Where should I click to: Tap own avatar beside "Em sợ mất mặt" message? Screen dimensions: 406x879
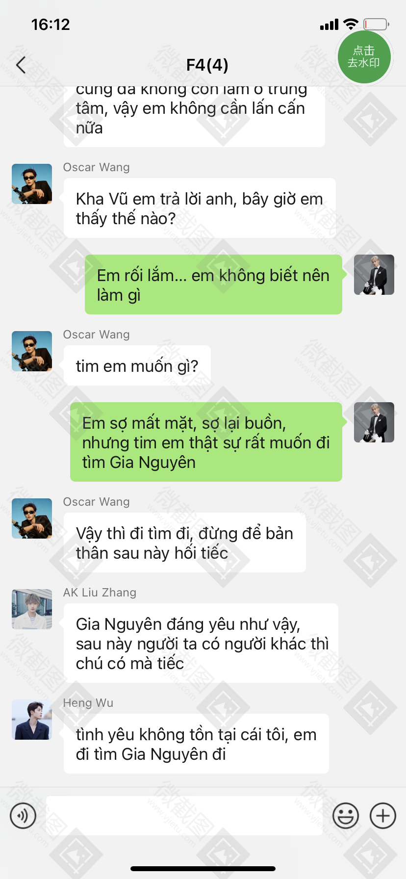click(374, 422)
